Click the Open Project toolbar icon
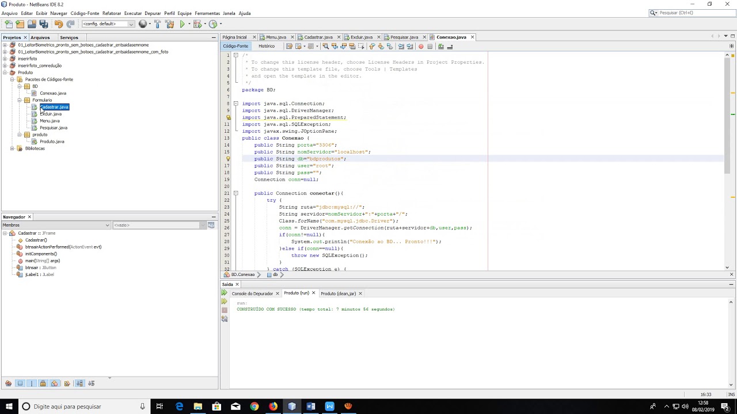This screenshot has width=737, height=414. coord(32,24)
